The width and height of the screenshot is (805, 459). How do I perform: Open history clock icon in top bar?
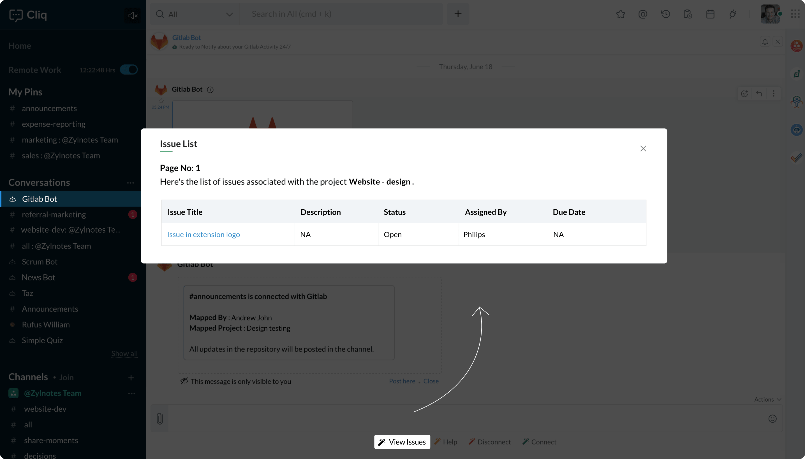coord(665,14)
